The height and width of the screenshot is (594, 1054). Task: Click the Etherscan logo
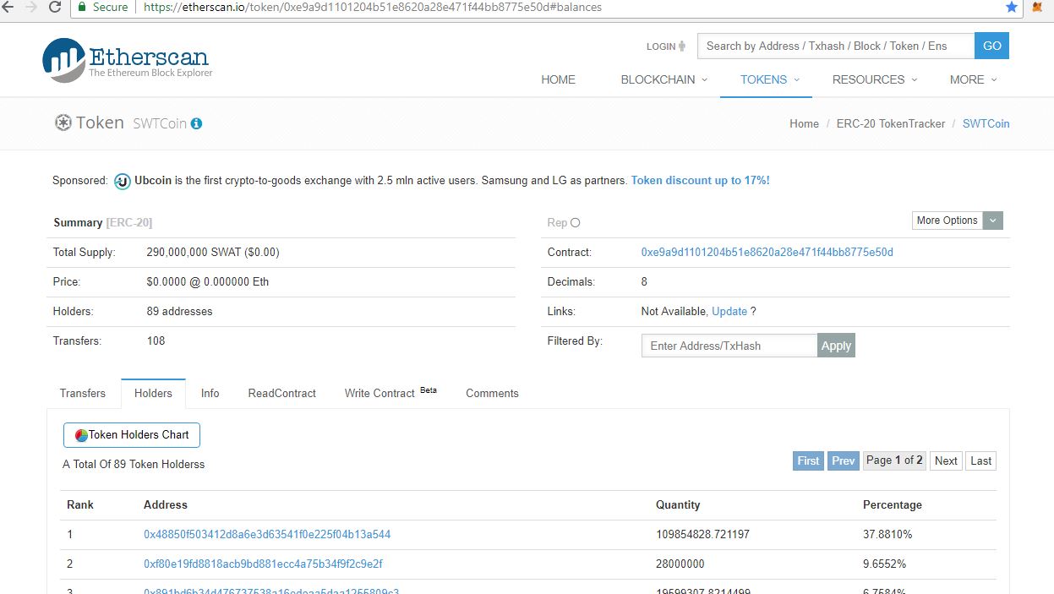click(x=126, y=60)
